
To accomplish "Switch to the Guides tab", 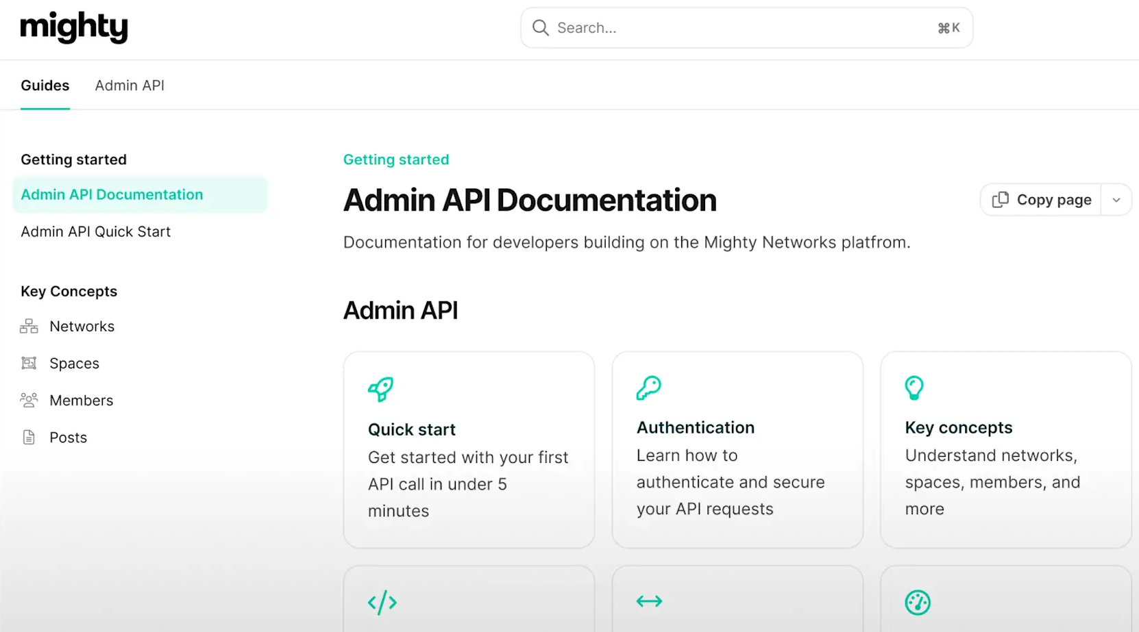I will pos(45,86).
